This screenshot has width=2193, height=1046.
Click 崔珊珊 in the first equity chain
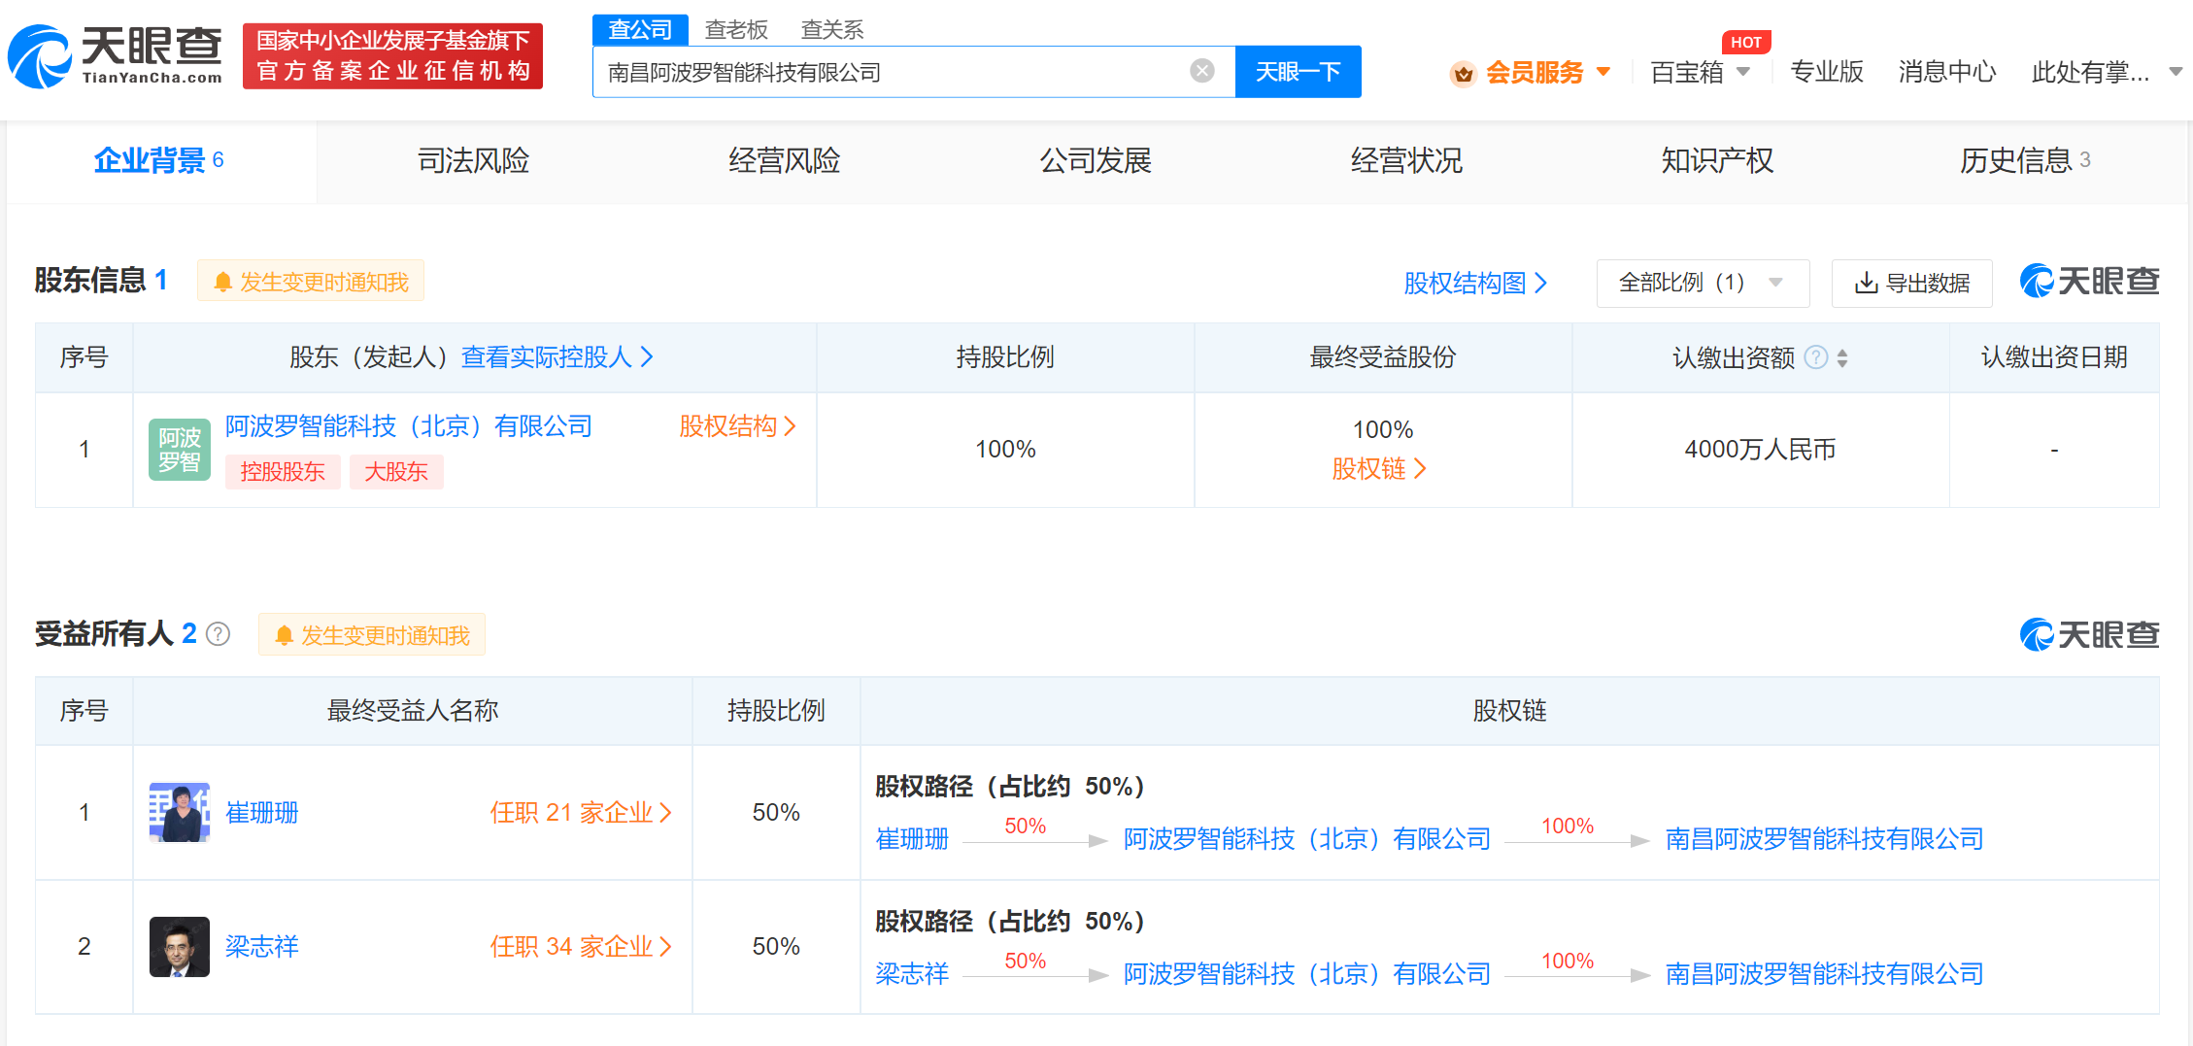912,838
